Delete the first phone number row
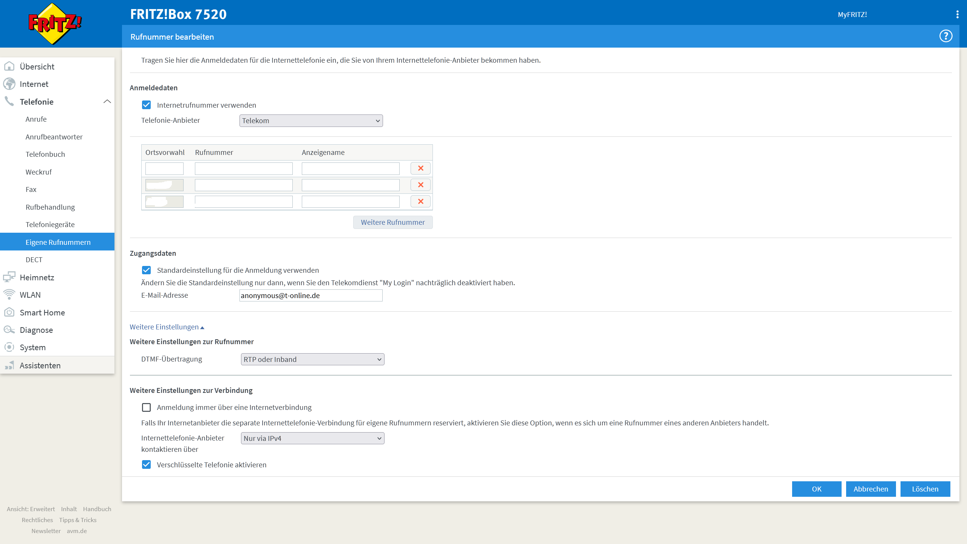 420,168
